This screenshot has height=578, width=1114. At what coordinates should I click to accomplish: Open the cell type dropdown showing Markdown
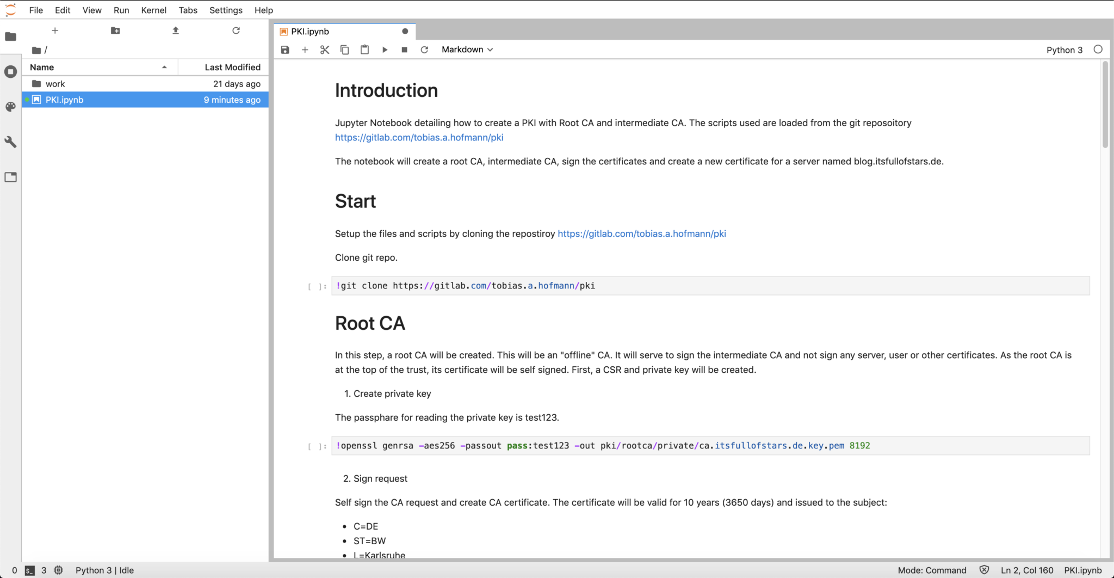pyautogui.click(x=466, y=50)
